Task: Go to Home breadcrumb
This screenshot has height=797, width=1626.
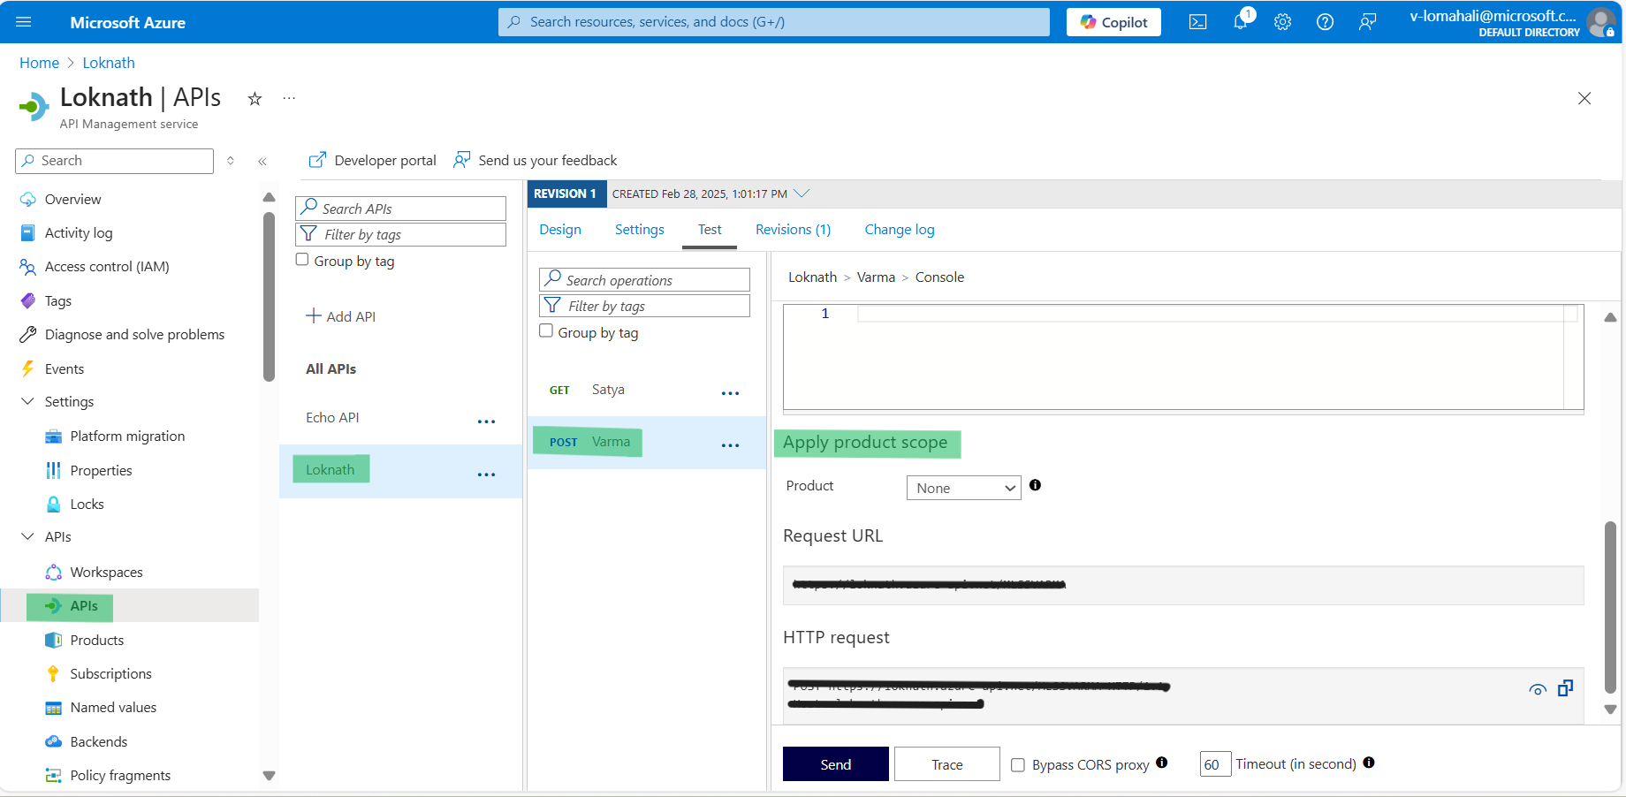Action: (x=39, y=63)
